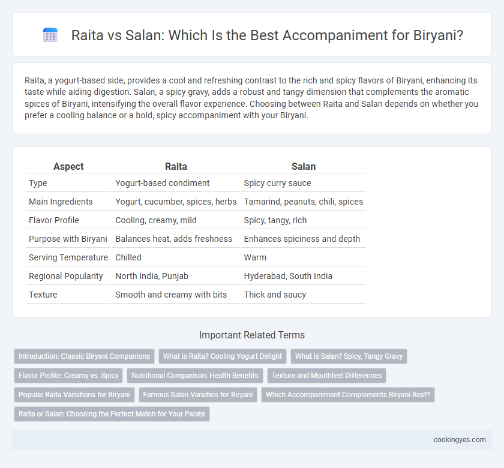This screenshot has width=504, height=468.
Task: Click the 'Flavor Profile: Creamy vs. Spicy' tag
Action: [68, 376]
